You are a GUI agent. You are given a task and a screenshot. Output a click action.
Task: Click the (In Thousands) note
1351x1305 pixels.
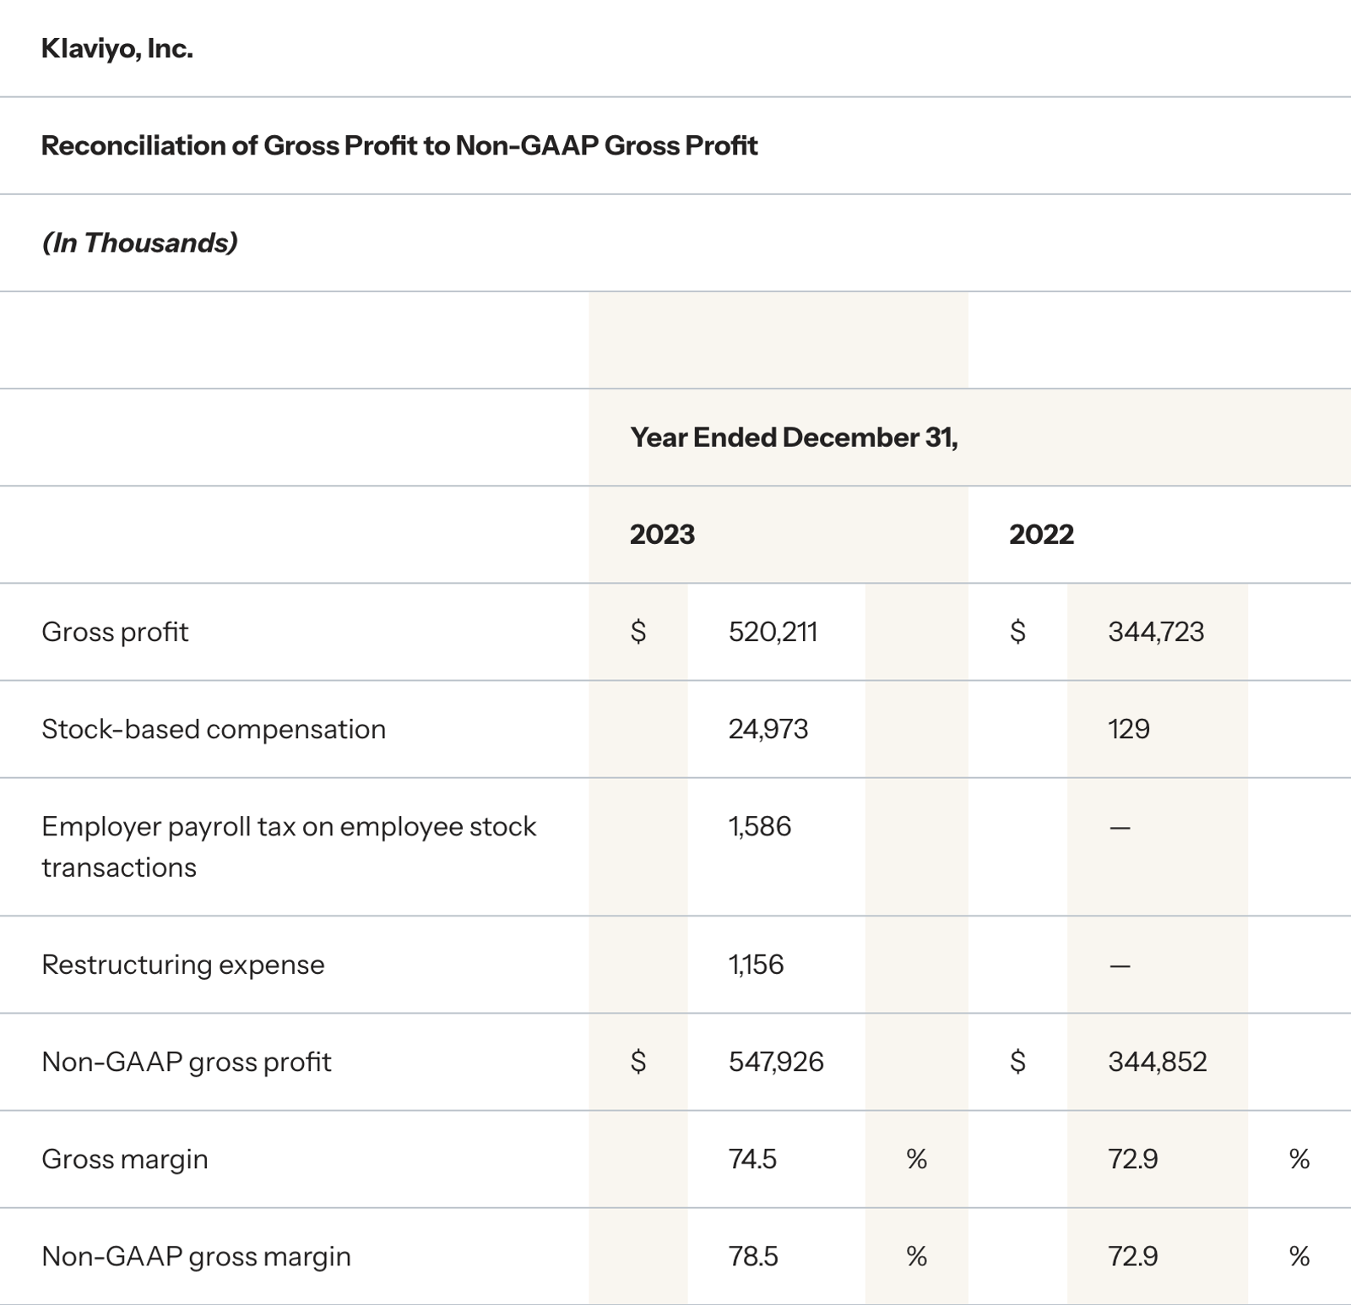click(140, 242)
